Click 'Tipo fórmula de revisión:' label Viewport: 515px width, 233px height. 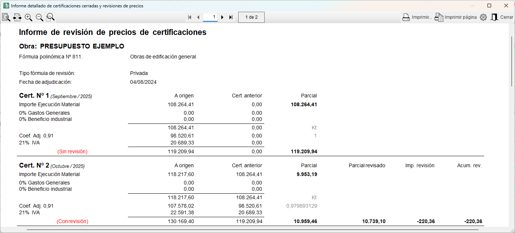pos(47,73)
